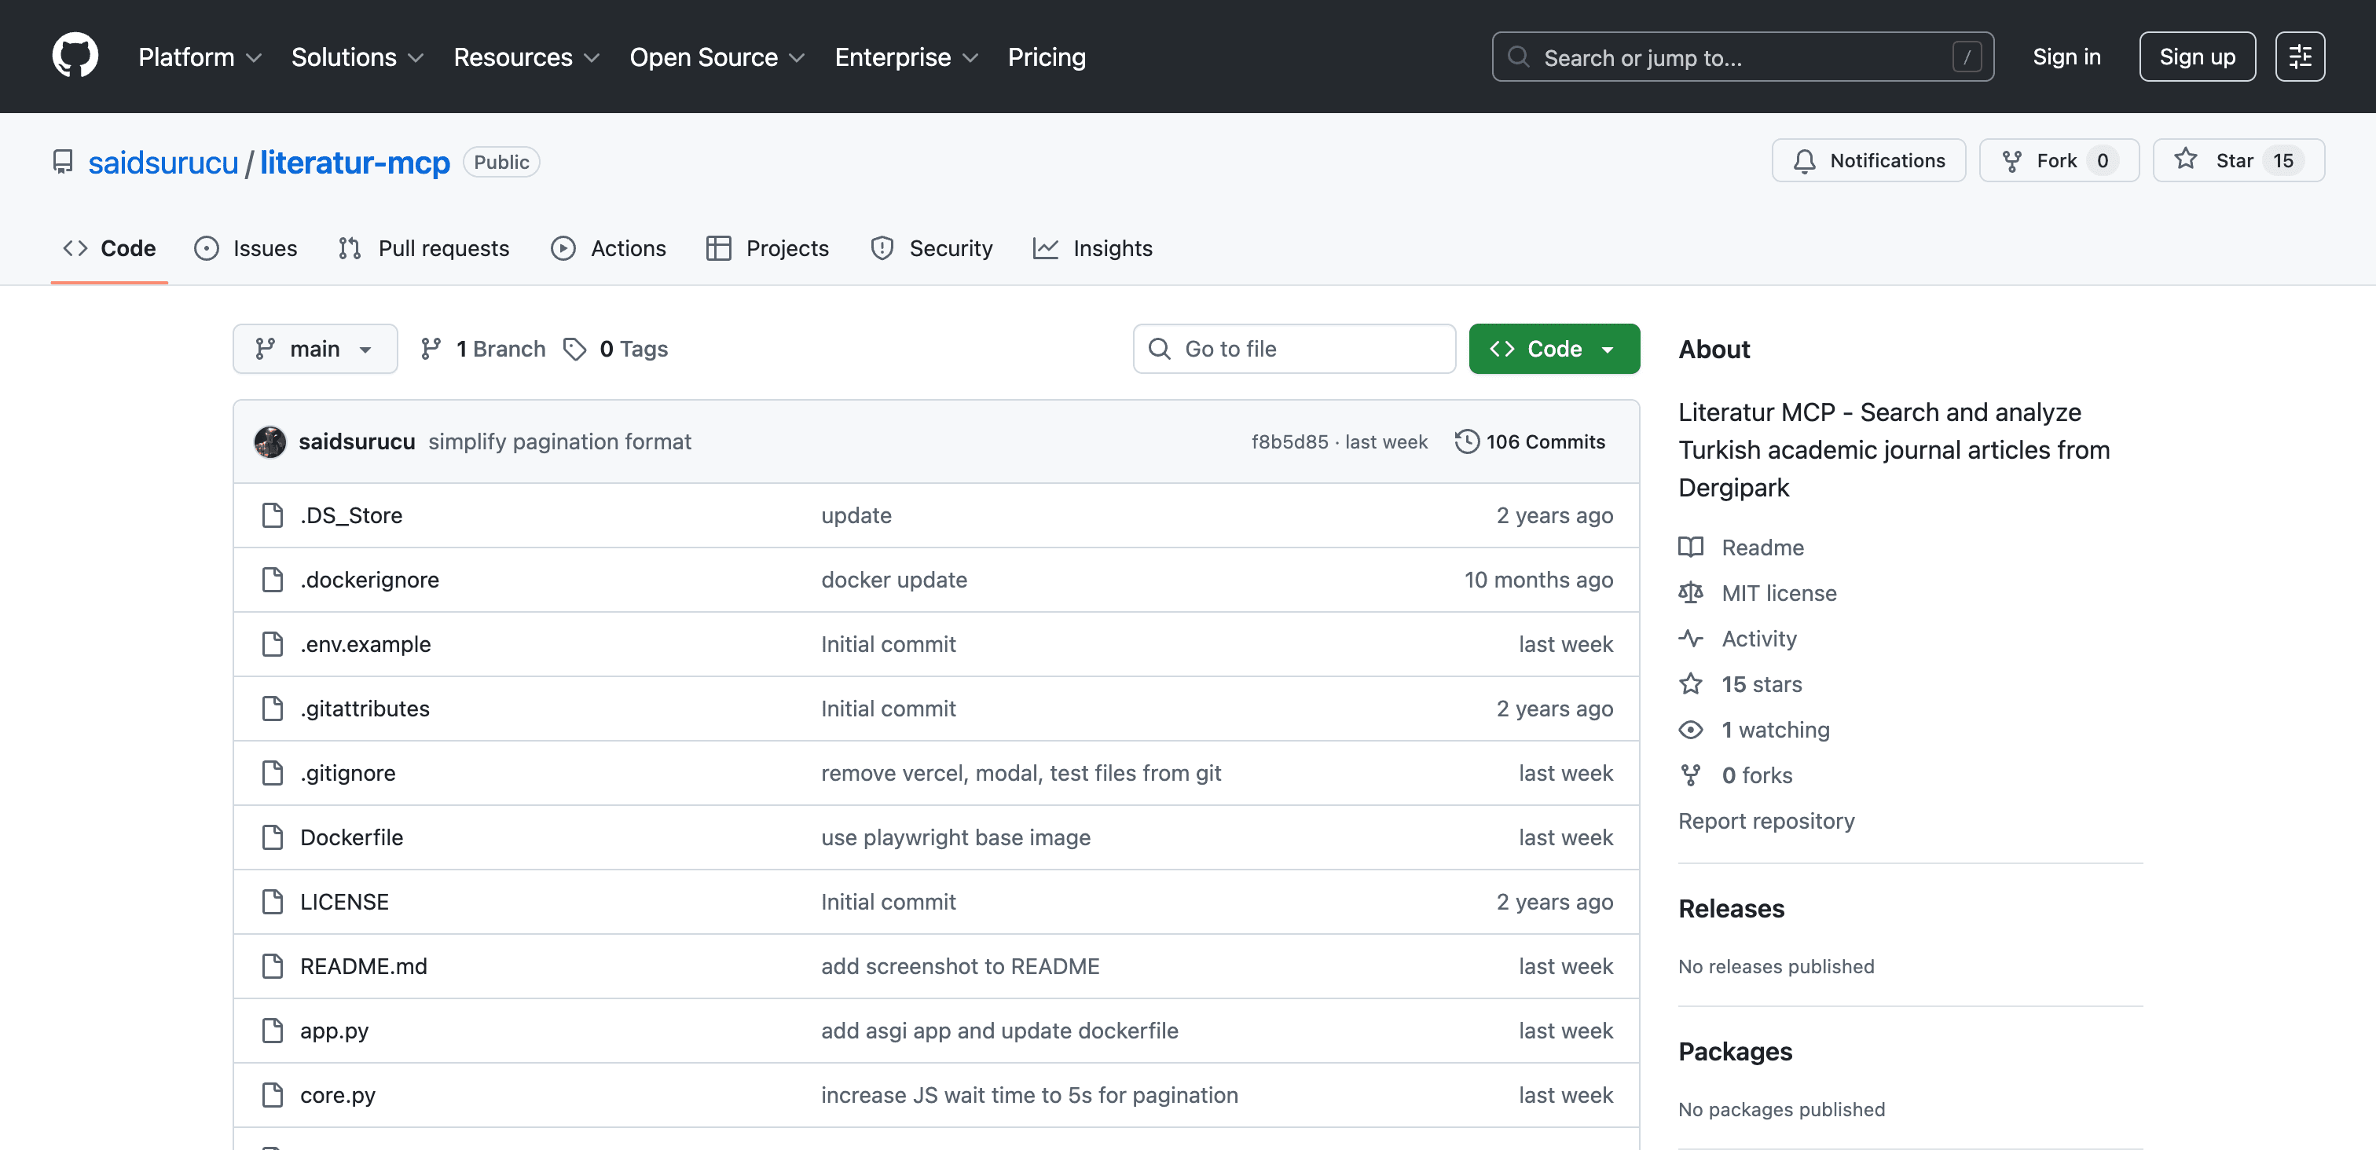Click the book icon beside Readme

click(x=1690, y=547)
